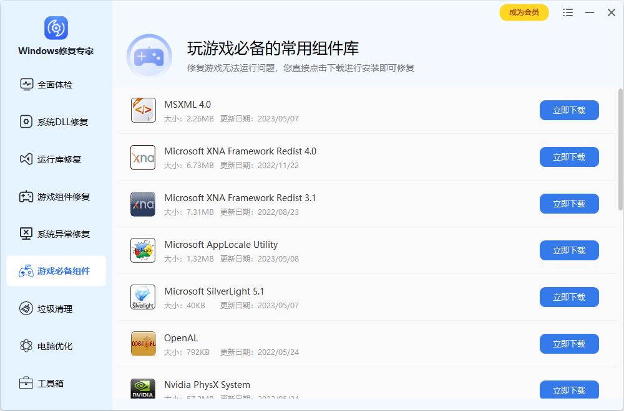
Task: Click the OpenAL component icon
Action: 143,344
